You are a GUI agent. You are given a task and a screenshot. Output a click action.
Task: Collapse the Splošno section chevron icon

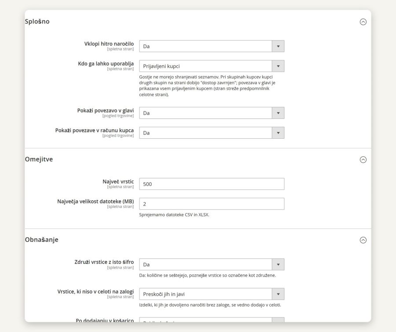(363, 22)
